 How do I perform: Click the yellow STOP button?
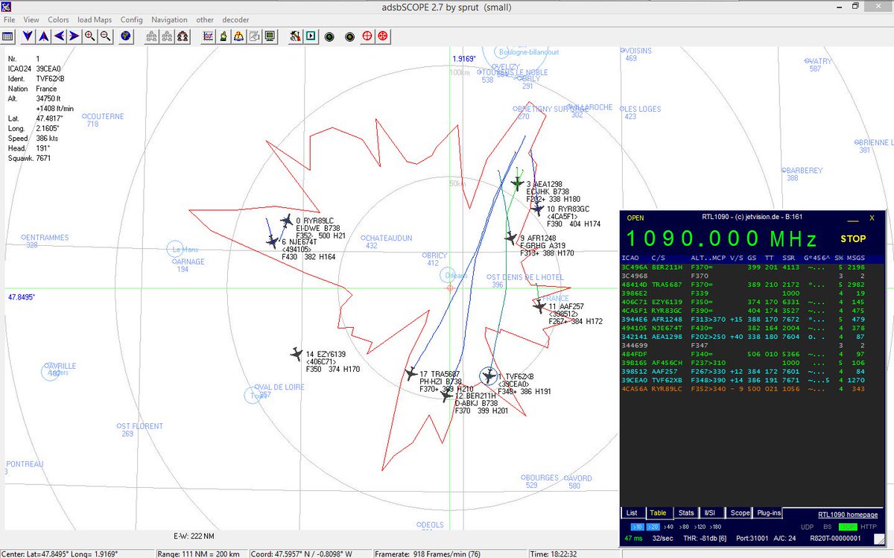click(x=853, y=239)
